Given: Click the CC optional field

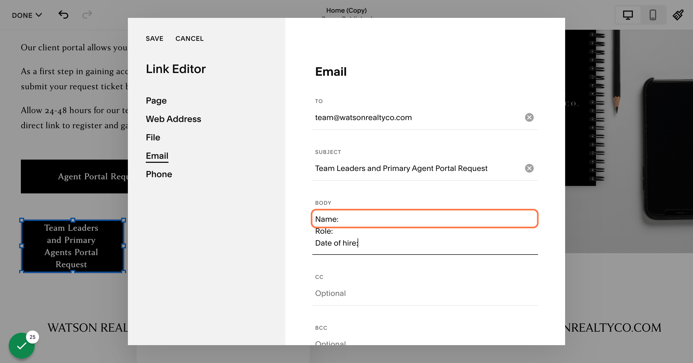Looking at the screenshot, I should pyautogui.click(x=425, y=293).
